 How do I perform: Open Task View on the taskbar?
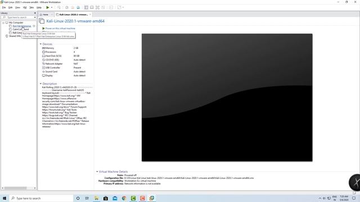click(87, 198)
